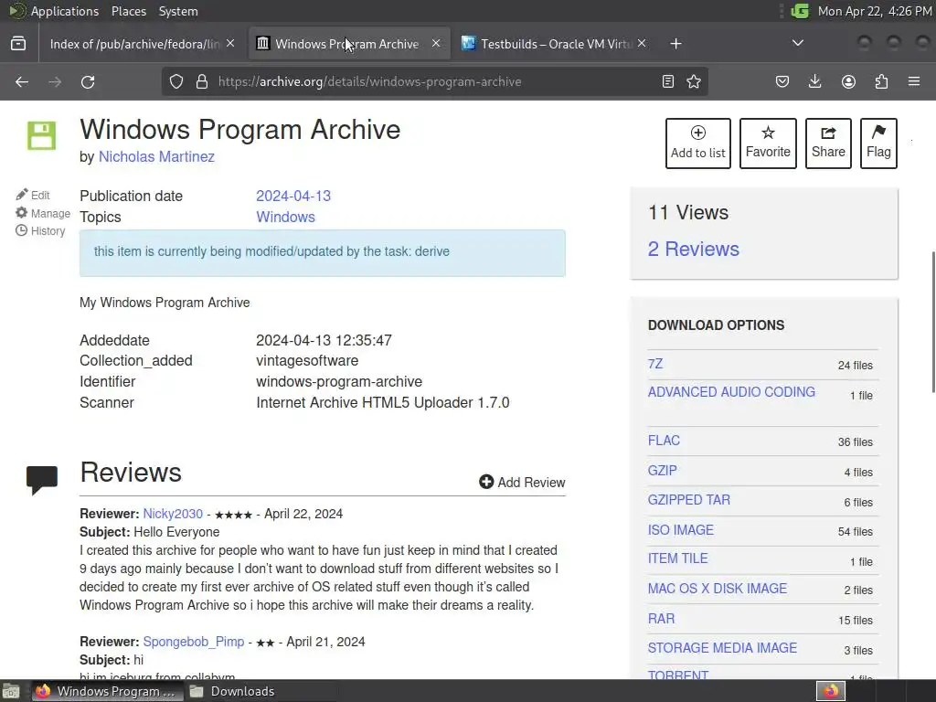Open the Windows topic link
Image resolution: width=936 pixels, height=702 pixels.
(285, 217)
